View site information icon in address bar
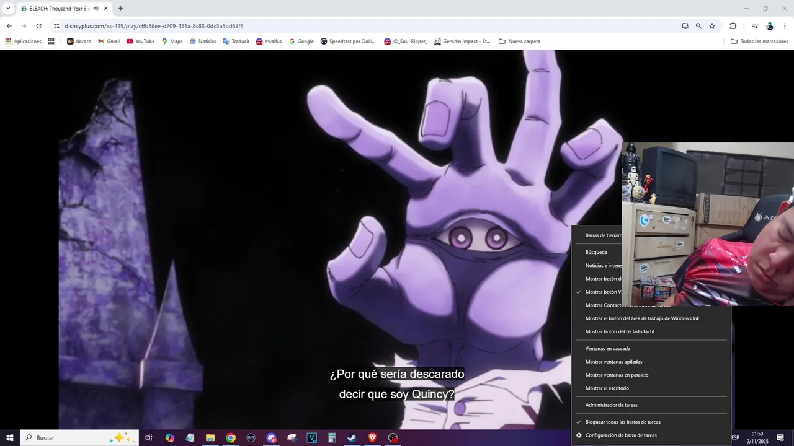The height and width of the screenshot is (446, 794). (x=56, y=26)
